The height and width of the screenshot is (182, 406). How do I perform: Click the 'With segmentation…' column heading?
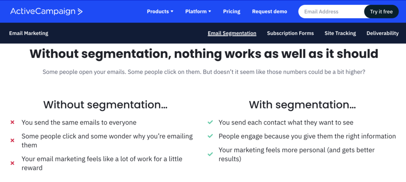coord(302,105)
